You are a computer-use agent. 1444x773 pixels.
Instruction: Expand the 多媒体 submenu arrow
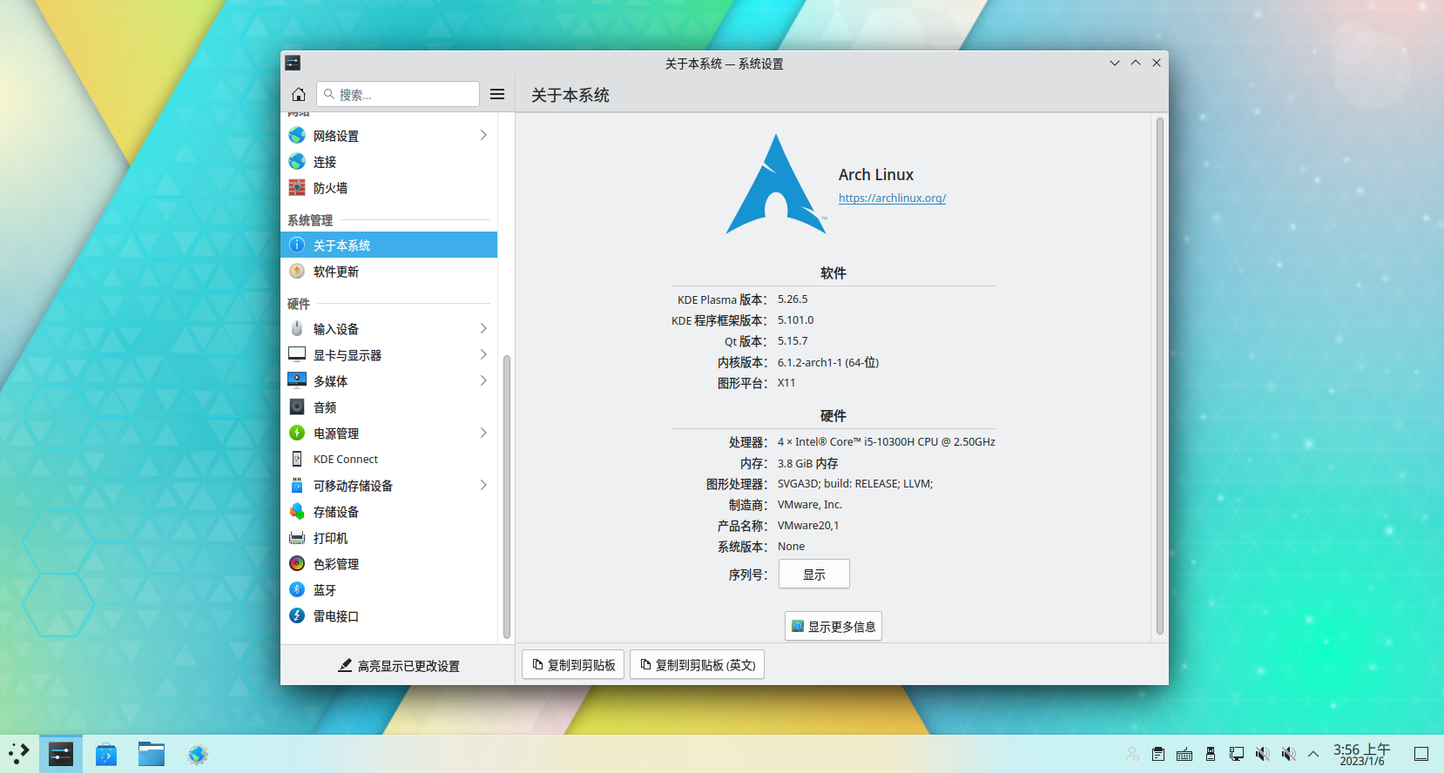coord(483,381)
